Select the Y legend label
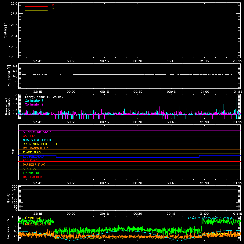Viewport: 244px width, 244px height. (53, 9)
